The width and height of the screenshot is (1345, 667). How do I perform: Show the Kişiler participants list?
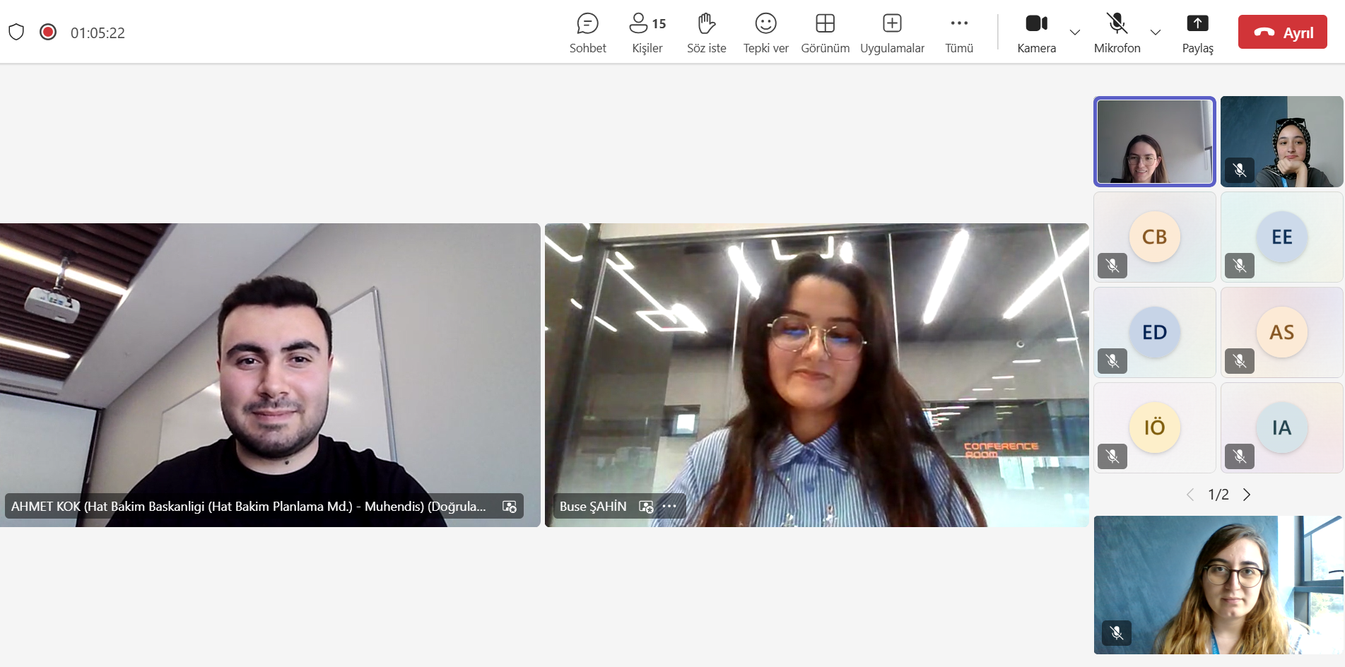647,33
